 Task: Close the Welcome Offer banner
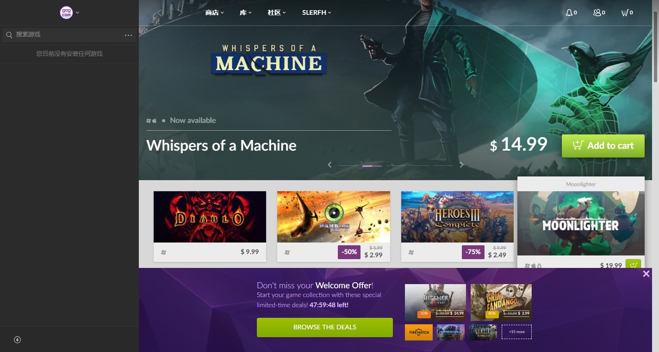646,274
